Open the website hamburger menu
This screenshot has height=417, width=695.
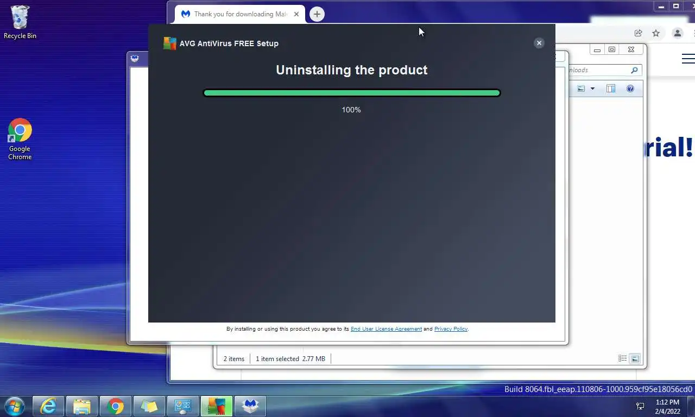[688, 59]
